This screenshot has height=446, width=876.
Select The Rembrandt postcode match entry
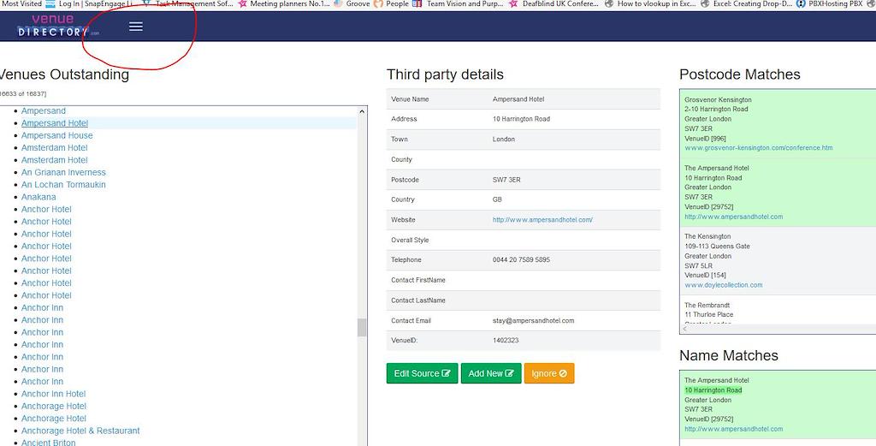click(778, 310)
